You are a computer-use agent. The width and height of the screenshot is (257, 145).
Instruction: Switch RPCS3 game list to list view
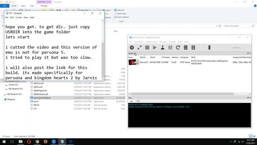(186, 48)
